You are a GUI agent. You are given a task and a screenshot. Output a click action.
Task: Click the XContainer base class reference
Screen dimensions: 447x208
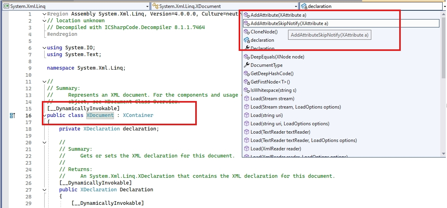(138, 115)
